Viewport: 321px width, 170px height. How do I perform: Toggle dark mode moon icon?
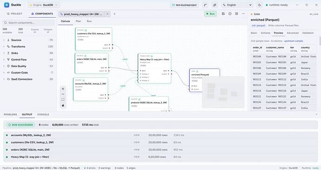[260, 5]
